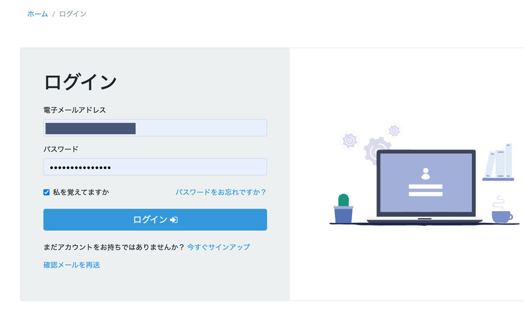Click the sign-in arrow icon on login button
The height and width of the screenshot is (314, 524).
[174, 220]
